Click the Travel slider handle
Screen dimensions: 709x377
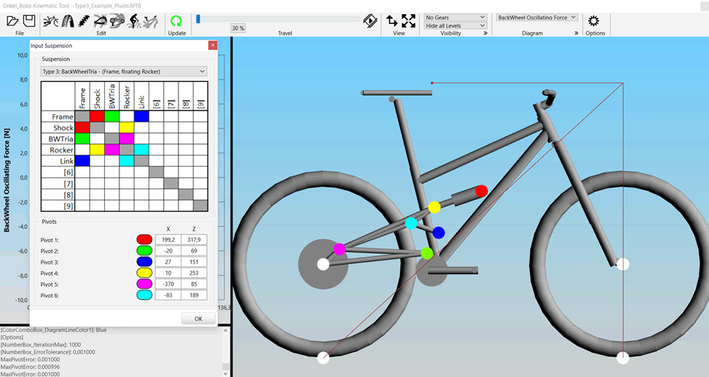[x=198, y=19]
